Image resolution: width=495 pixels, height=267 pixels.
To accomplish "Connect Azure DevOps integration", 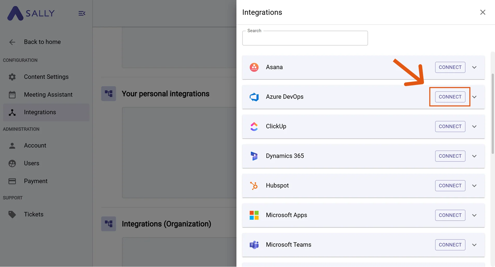I will (450, 97).
